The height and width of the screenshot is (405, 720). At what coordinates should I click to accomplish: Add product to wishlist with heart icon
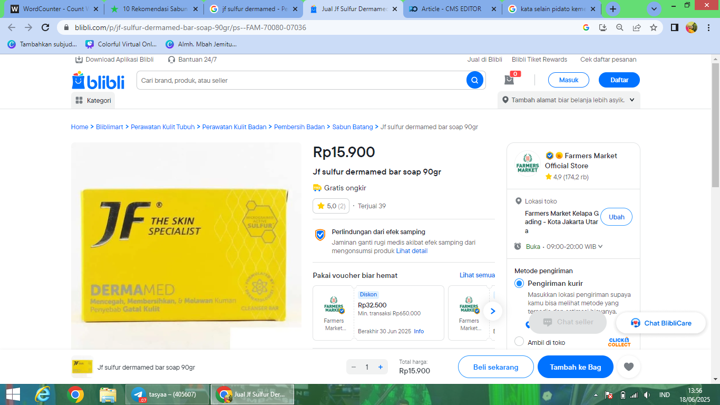coord(628,367)
